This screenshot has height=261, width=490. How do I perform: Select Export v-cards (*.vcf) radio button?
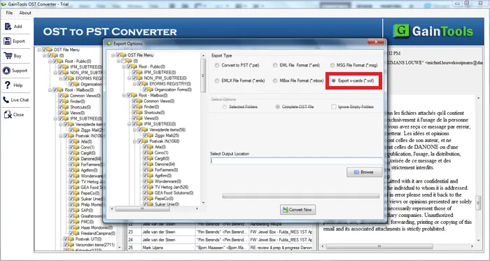pos(334,81)
